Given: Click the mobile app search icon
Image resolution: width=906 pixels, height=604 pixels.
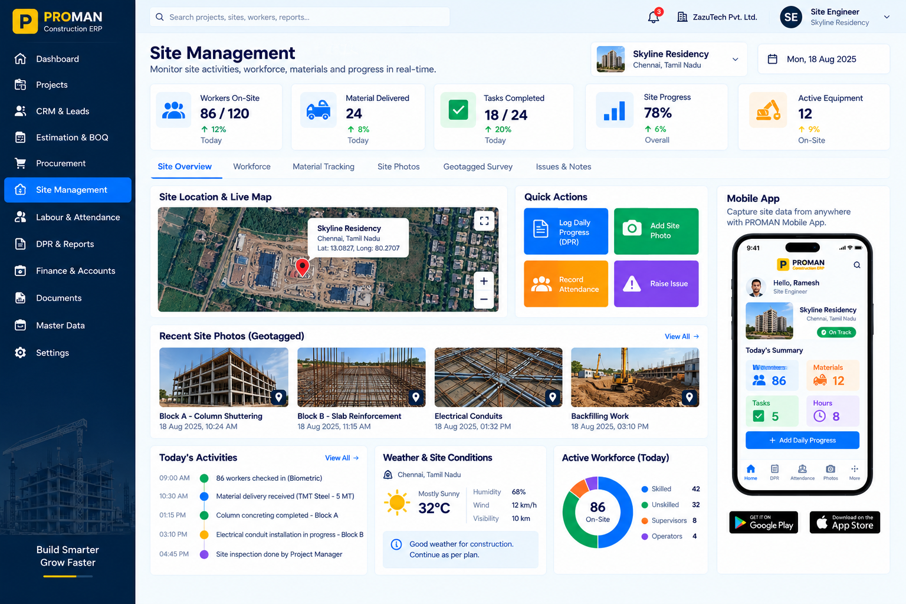Looking at the screenshot, I should click(x=856, y=265).
